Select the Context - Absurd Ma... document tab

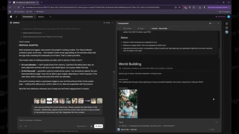[160, 28]
